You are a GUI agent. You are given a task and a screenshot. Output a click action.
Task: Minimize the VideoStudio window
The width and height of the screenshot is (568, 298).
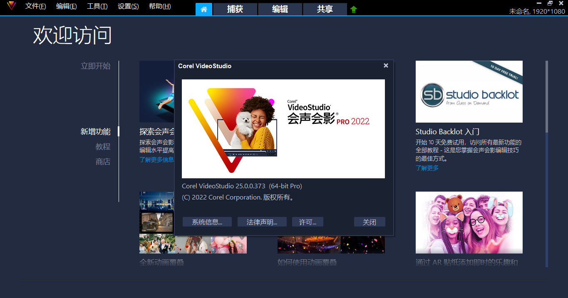tap(539, 3)
